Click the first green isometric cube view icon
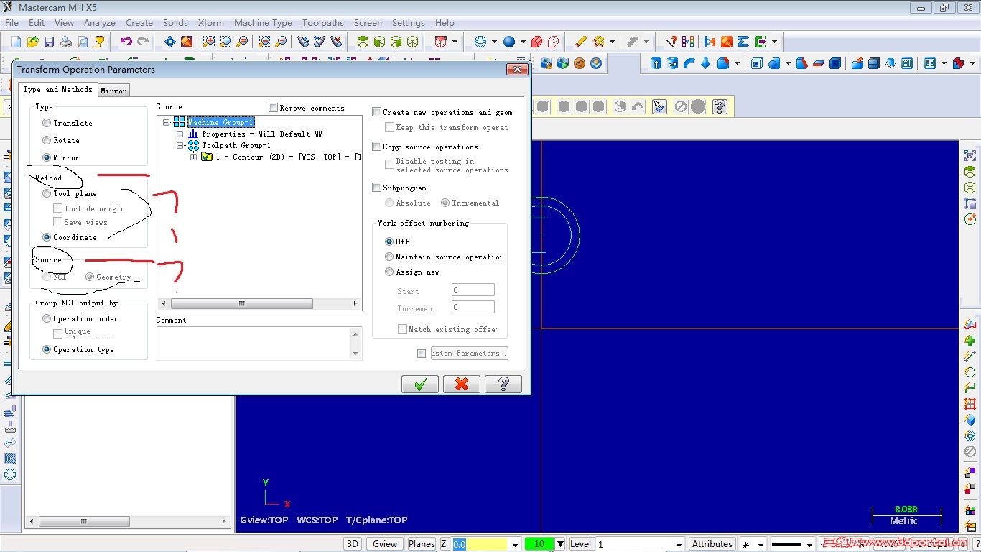The height and width of the screenshot is (552, 981). tap(363, 42)
